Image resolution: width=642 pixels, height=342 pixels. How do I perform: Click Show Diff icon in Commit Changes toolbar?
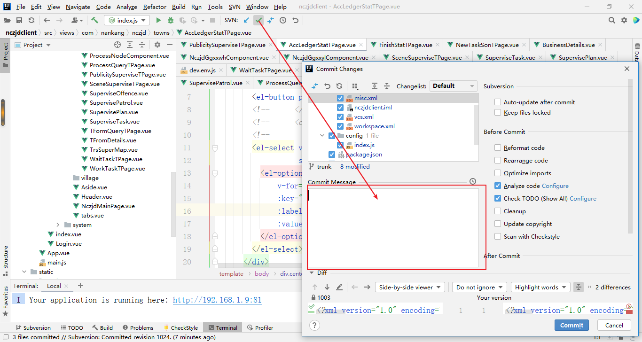(315, 86)
